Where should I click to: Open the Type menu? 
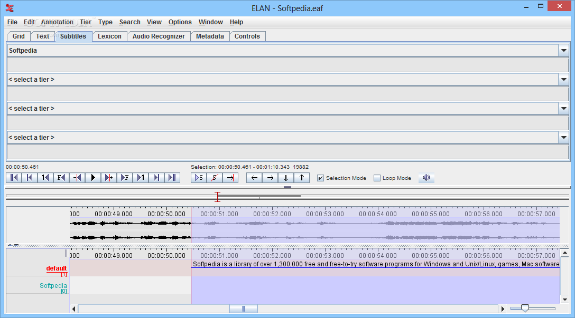tap(105, 22)
